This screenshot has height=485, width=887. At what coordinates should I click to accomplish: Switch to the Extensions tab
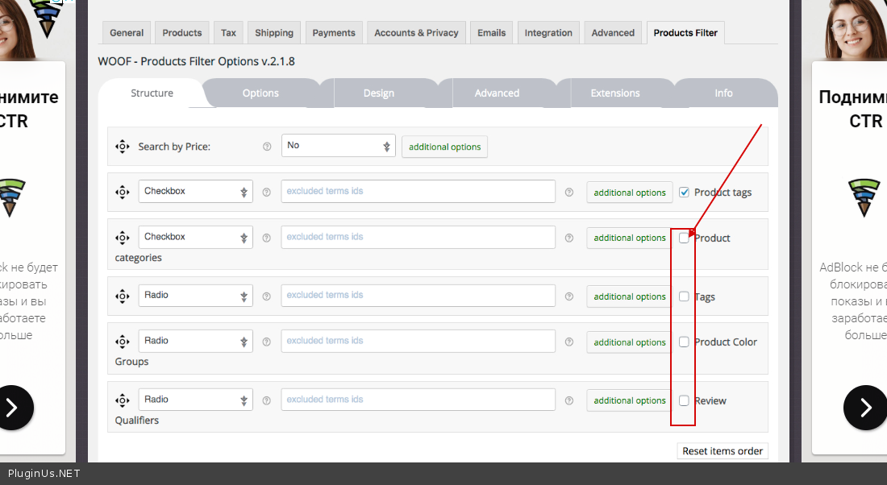point(614,93)
